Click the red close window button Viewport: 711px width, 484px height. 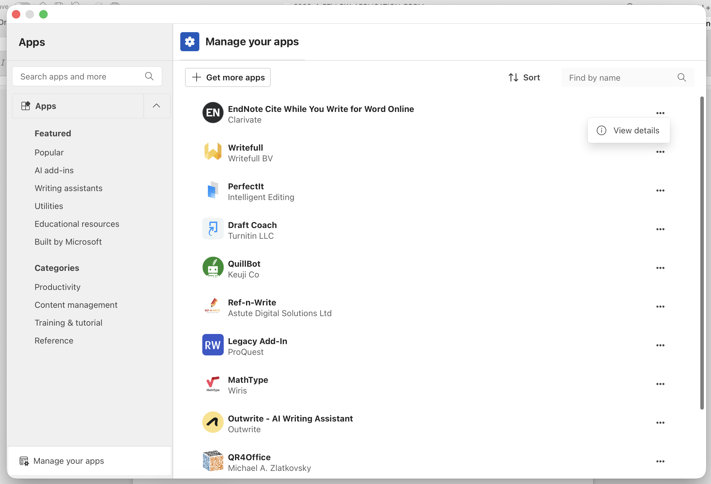(16, 14)
